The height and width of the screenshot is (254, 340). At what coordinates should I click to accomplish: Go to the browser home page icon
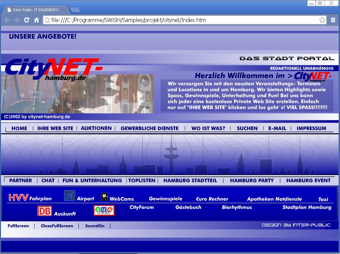pos(36,20)
